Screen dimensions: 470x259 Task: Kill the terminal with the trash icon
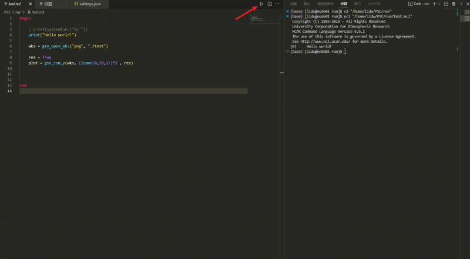pos(453,4)
